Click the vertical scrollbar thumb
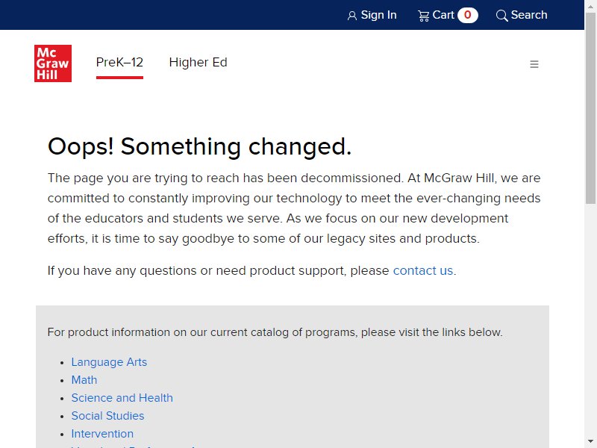The height and width of the screenshot is (448, 597). 590,108
